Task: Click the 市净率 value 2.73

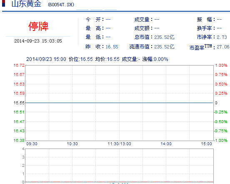Action: (x=222, y=37)
